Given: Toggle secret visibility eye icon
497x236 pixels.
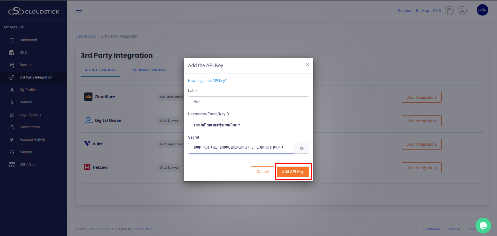Looking at the screenshot, I should click(301, 148).
